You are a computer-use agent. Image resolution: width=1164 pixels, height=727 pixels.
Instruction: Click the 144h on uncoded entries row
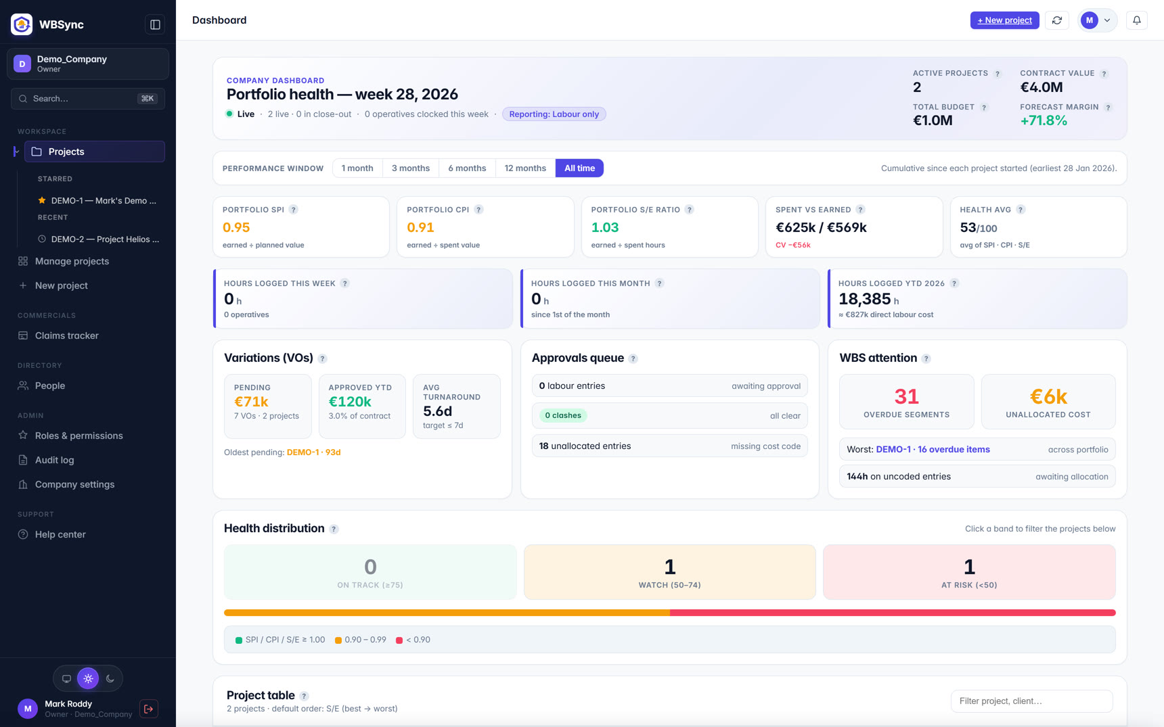(977, 477)
